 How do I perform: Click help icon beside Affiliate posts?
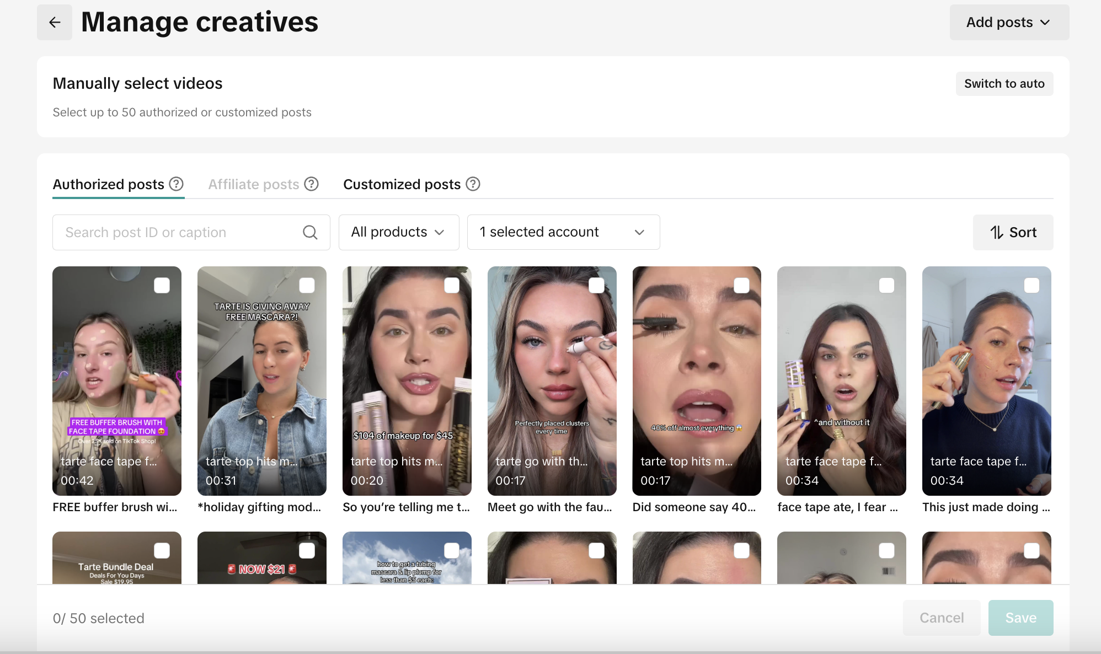tap(312, 184)
